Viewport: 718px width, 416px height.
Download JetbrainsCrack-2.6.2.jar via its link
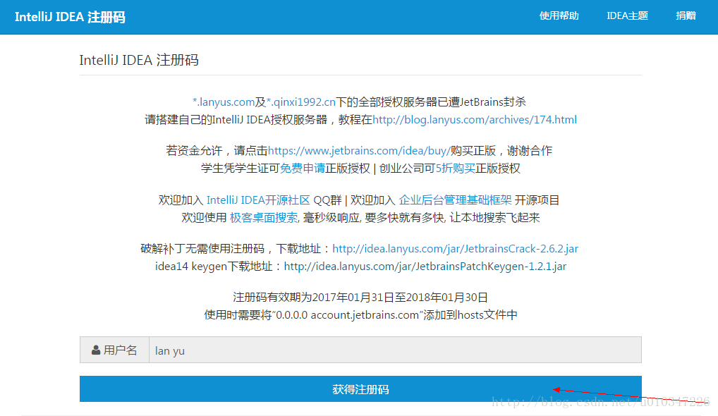click(x=455, y=249)
